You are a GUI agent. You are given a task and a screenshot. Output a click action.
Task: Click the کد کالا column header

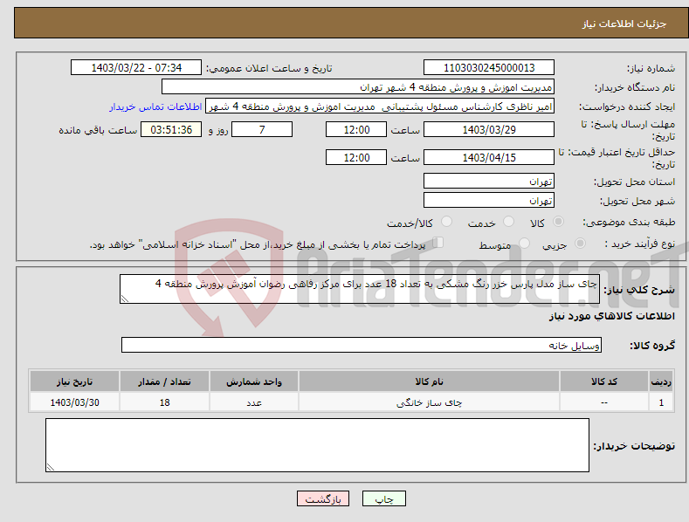pyautogui.click(x=603, y=381)
